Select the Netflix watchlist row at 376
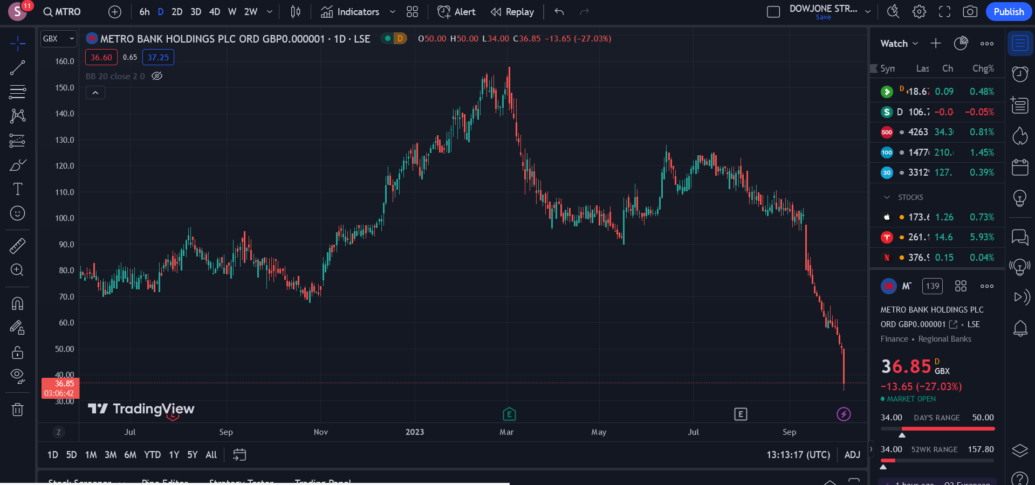The image size is (1035, 485). [937, 258]
